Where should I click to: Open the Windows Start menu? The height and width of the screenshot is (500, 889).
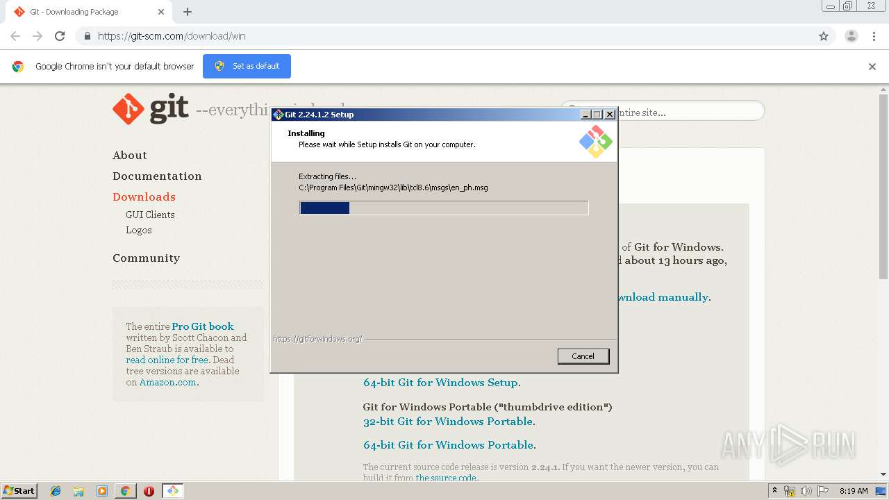coord(19,491)
